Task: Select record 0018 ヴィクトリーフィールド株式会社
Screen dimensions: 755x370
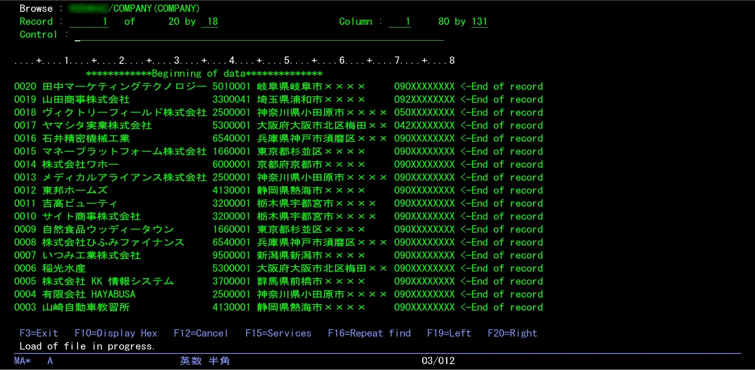Action: [279, 112]
